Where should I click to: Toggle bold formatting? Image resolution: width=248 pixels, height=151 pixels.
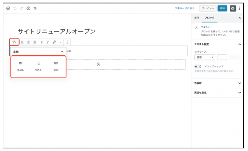[x=42, y=42]
